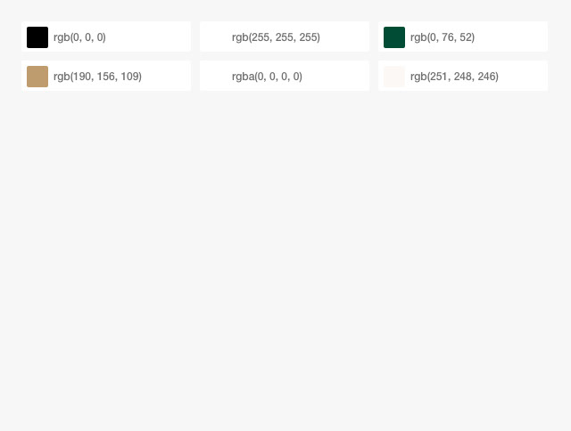Choose the tan rgb(190, 156, 109) swatch
571x431 pixels.
point(37,77)
